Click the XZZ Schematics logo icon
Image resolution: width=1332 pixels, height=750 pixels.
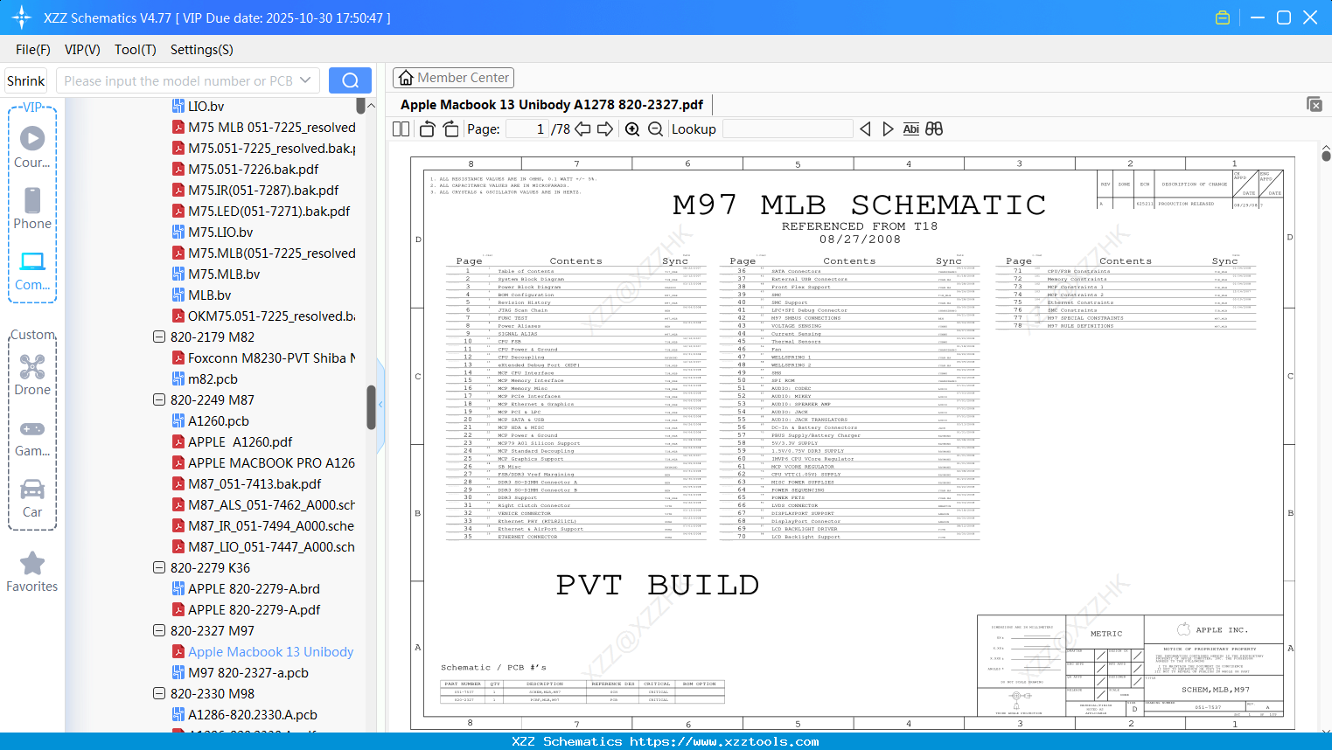point(22,17)
